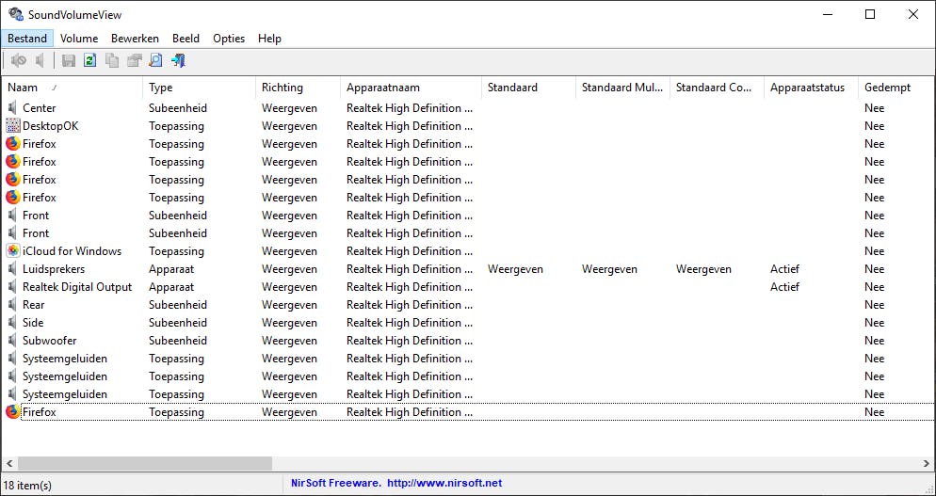Click the 18 item(s) status bar text
Screen dimensions: 936x496
(28, 486)
